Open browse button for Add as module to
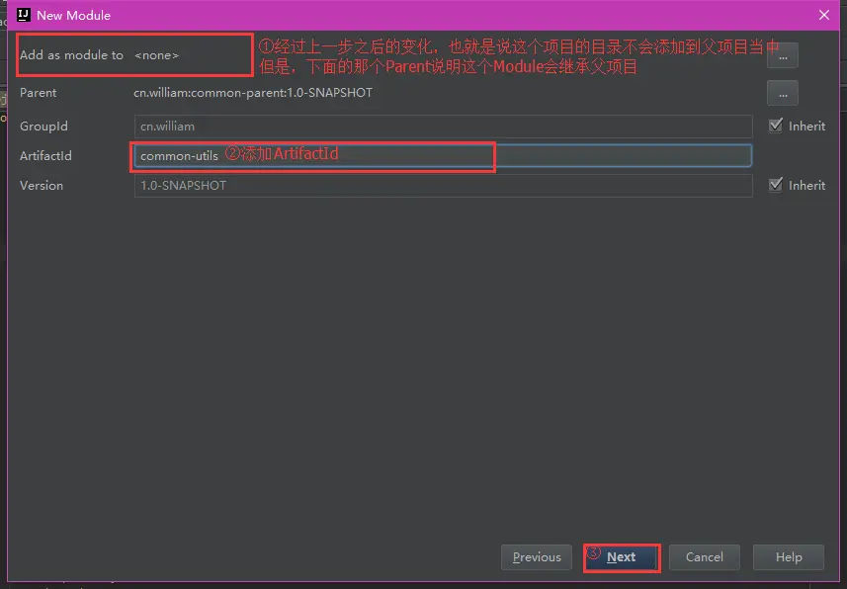The image size is (847, 589). (782, 55)
